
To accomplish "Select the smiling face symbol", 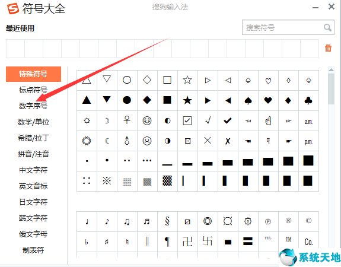I will 147,120.
